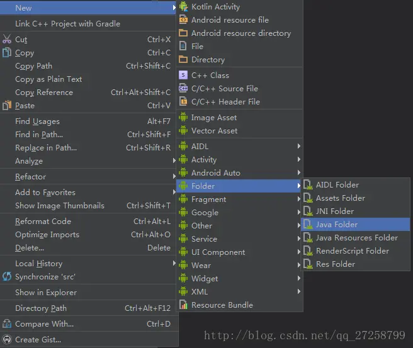Choose Copy Reference menu entry

88,92
